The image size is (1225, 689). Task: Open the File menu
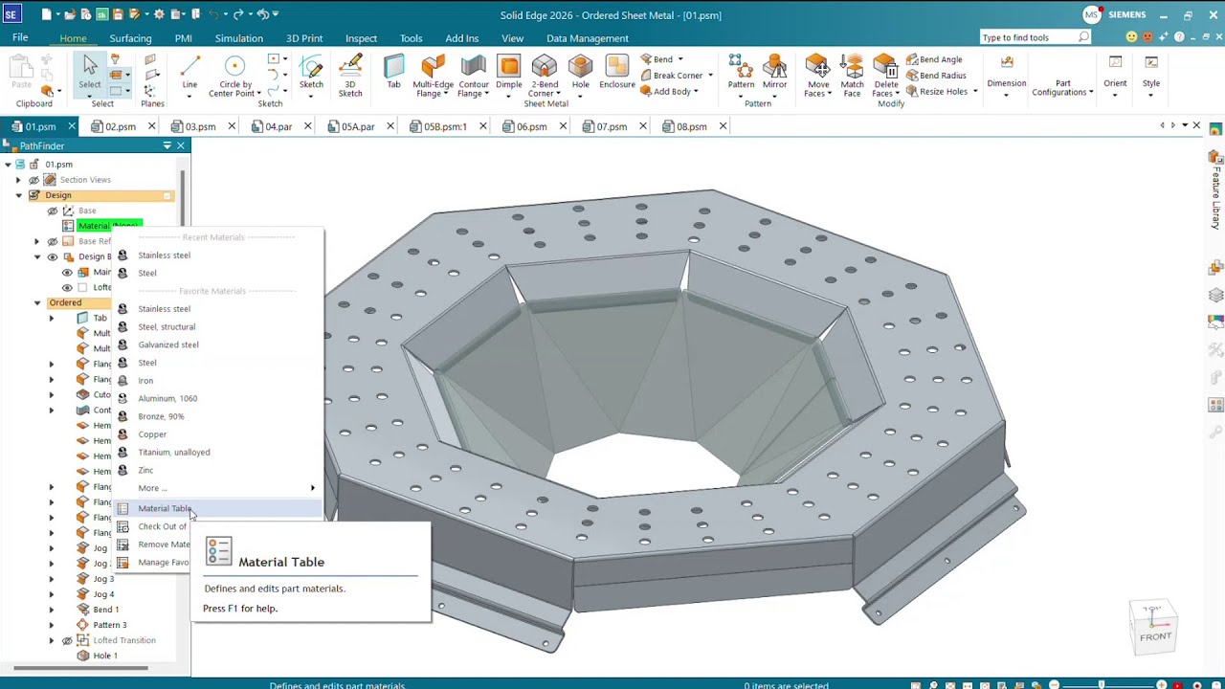(x=20, y=37)
